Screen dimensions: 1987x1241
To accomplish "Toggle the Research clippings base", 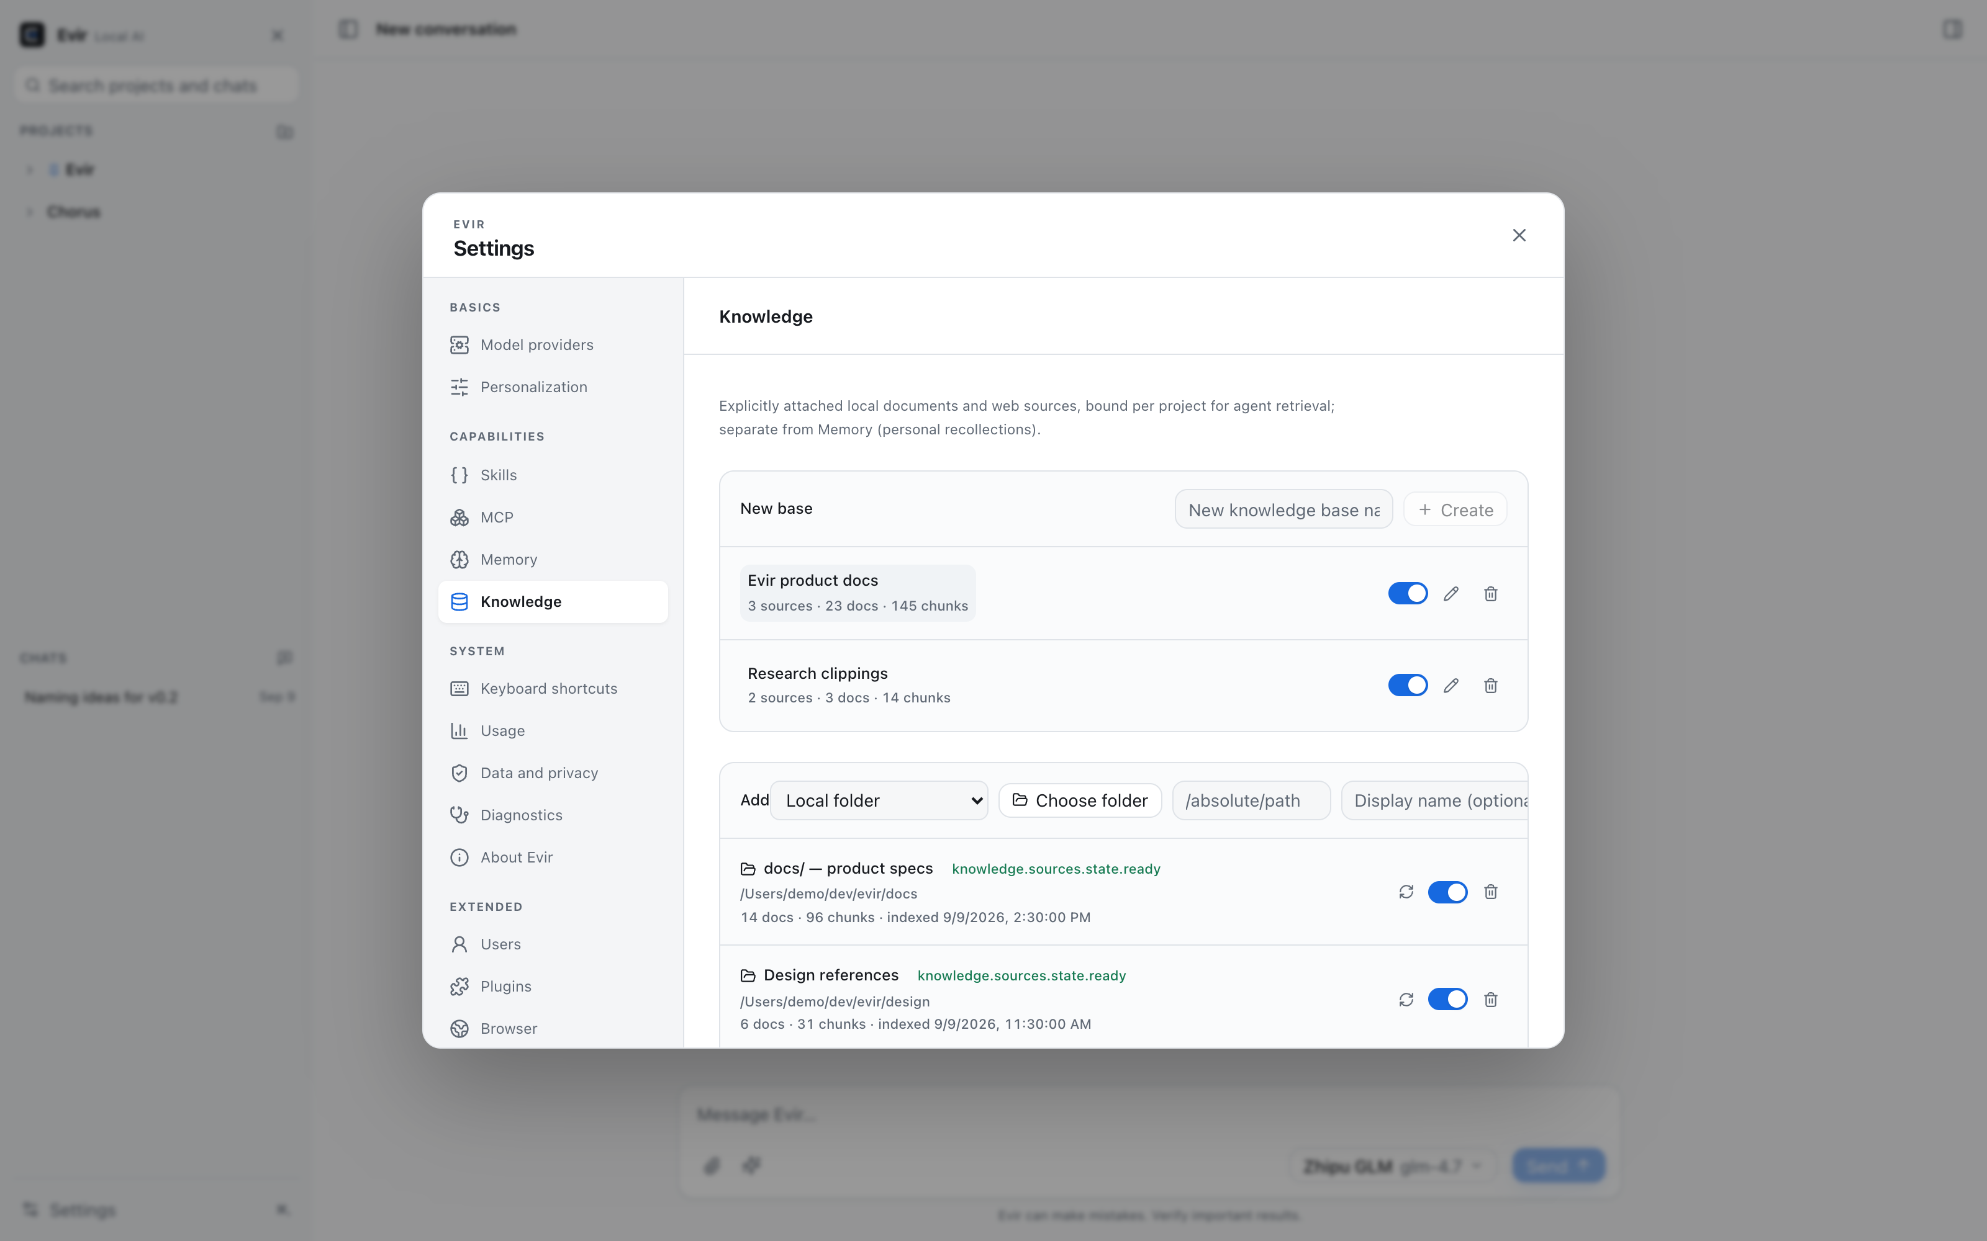I will 1407,685.
